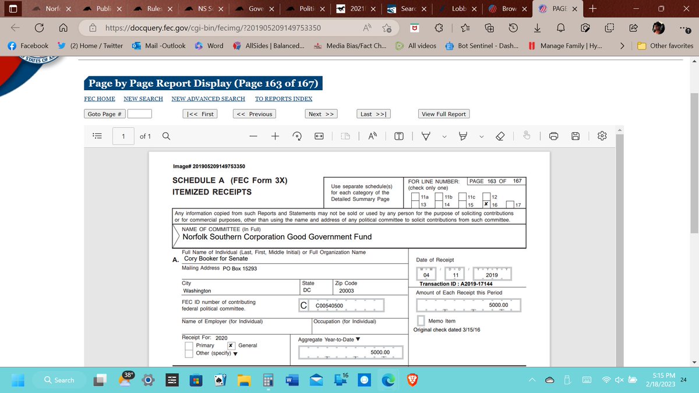
Task: Expand hidden favorites bar overflow chevron
Action: pyautogui.click(x=622, y=45)
